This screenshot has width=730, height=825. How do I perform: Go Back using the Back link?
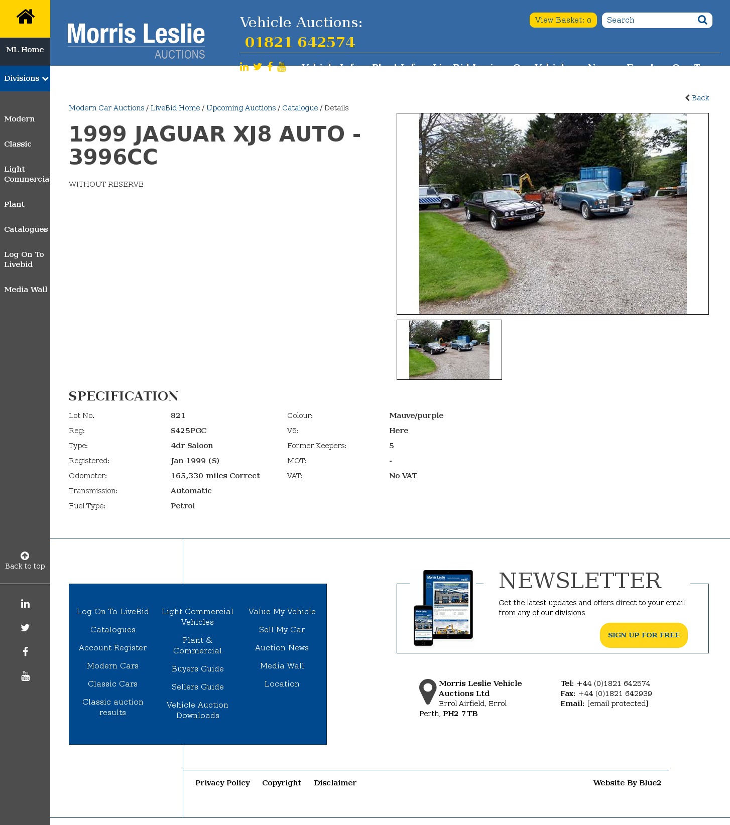pos(697,98)
